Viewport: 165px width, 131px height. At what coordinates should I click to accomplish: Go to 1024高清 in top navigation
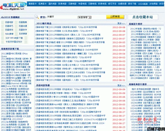click(143, 4)
